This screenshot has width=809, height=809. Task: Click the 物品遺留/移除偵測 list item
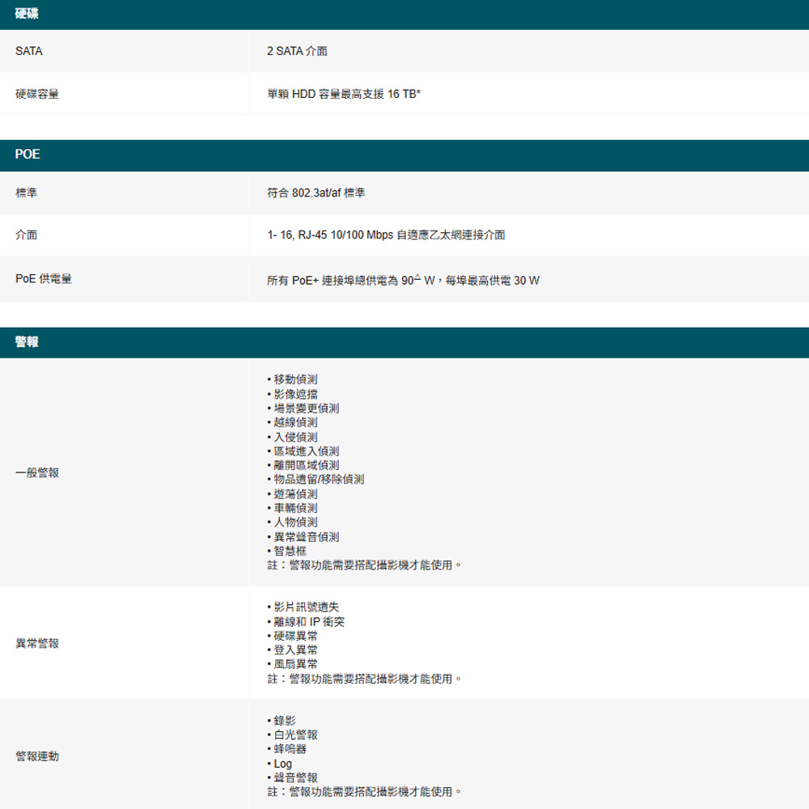coord(318,480)
